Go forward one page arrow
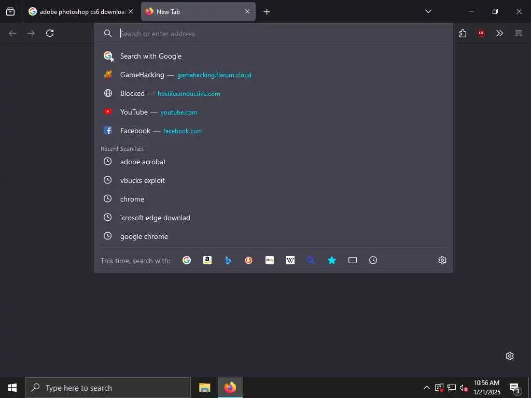The image size is (531, 398). [31, 33]
